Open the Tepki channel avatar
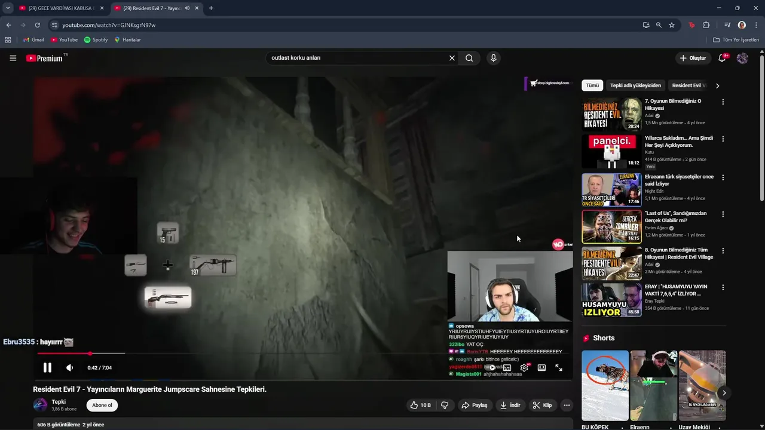This screenshot has height=430, width=765. pyautogui.click(x=40, y=405)
